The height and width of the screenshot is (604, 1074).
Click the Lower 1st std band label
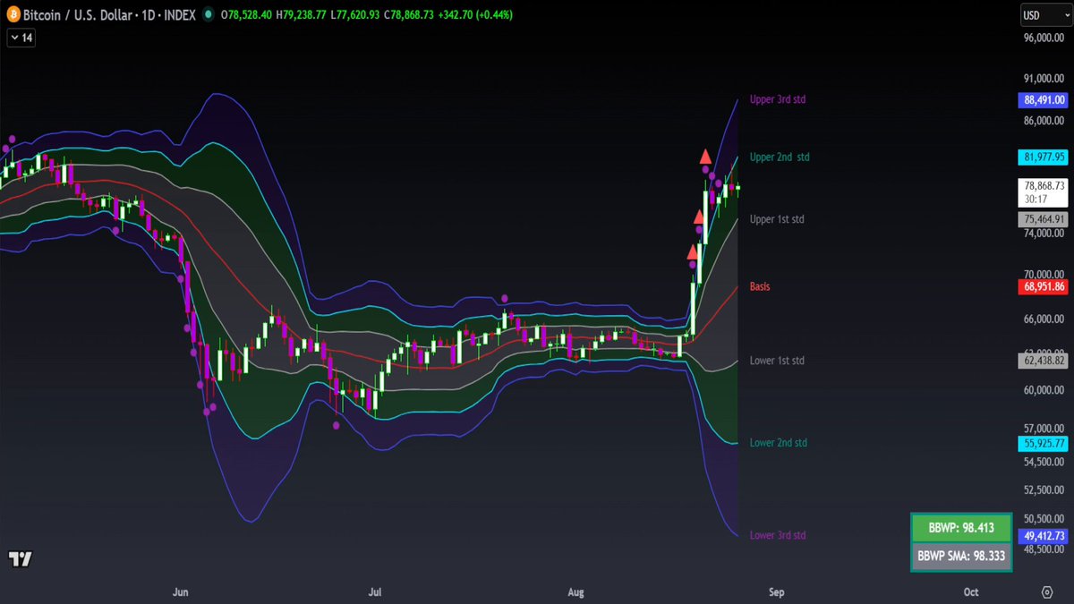click(x=777, y=361)
